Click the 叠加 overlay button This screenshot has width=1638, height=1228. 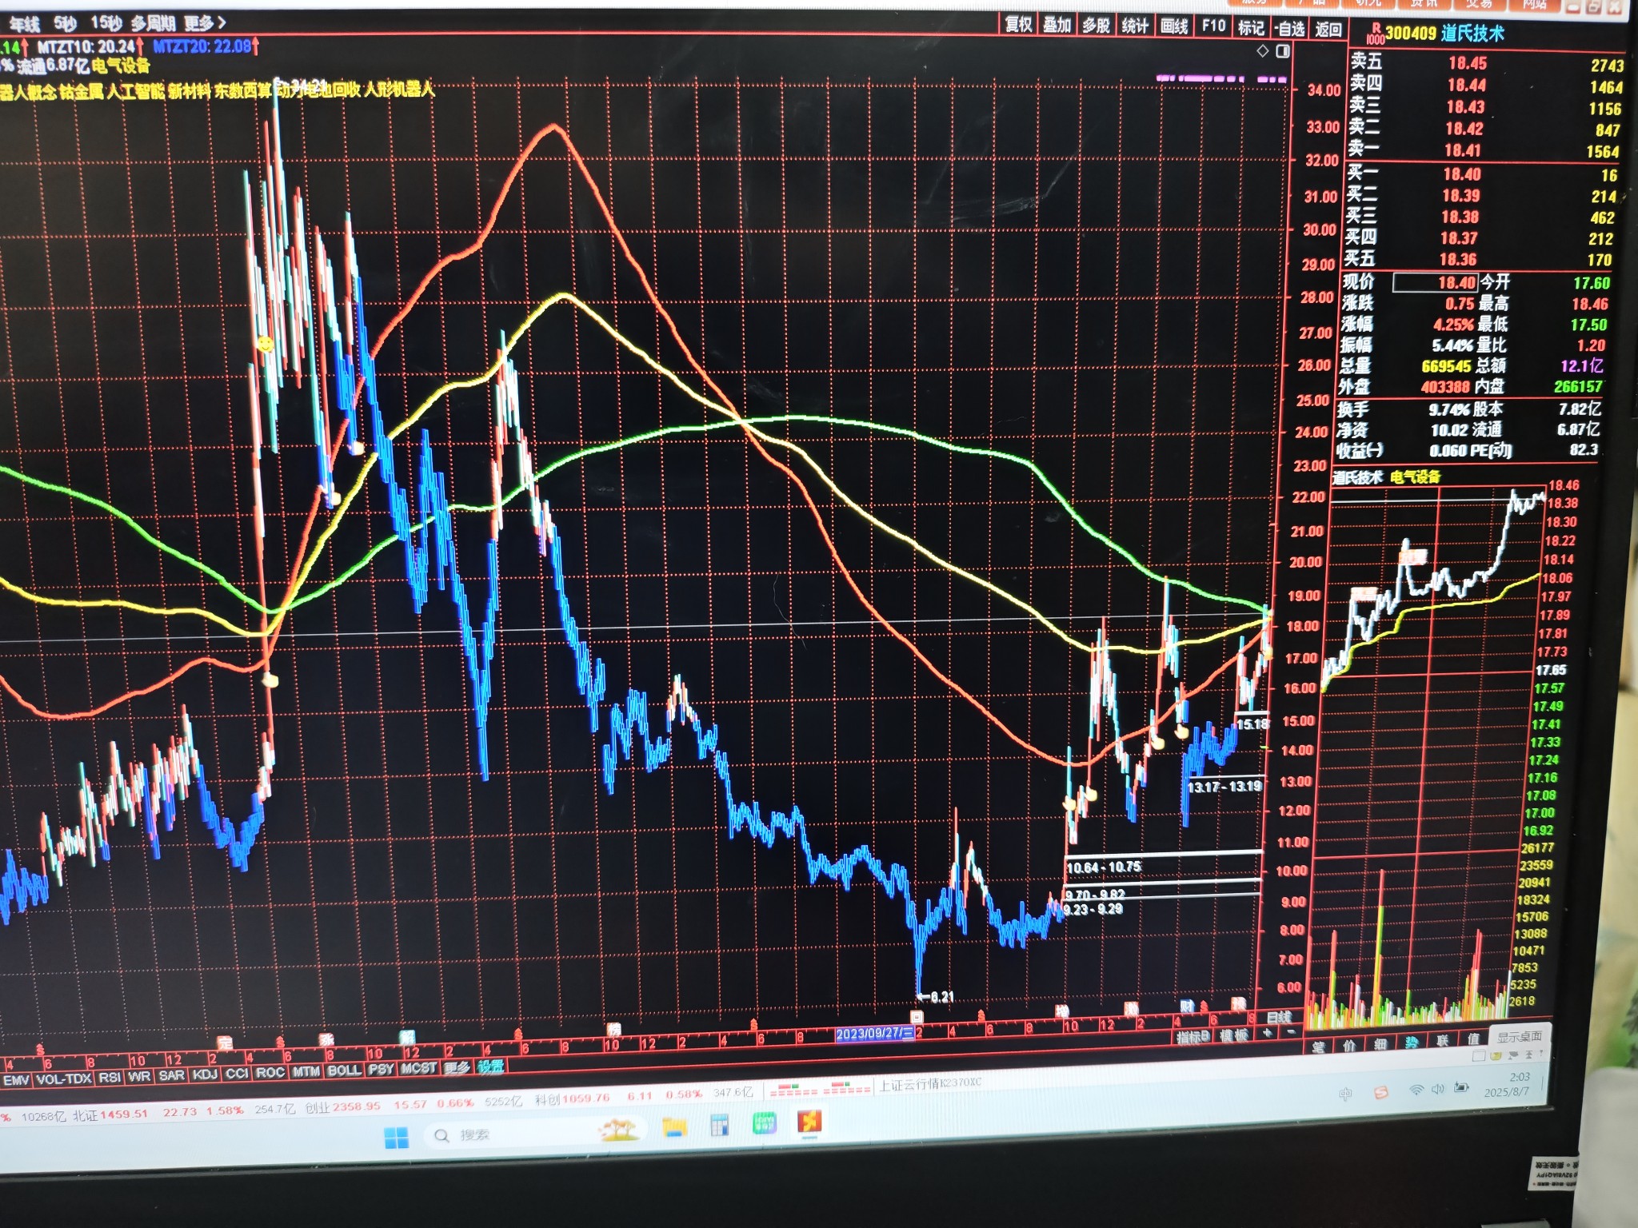(1057, 26)
